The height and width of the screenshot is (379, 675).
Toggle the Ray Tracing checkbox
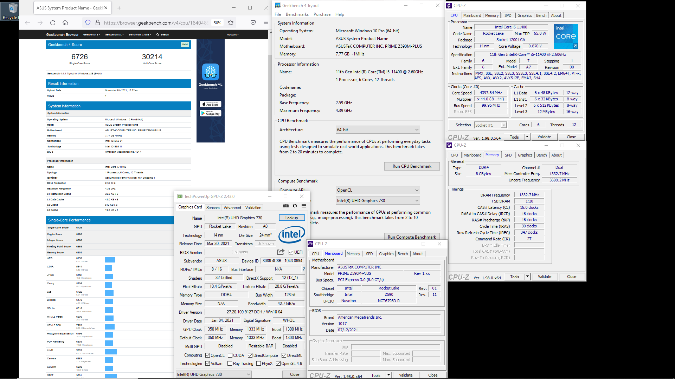point(230,364)
